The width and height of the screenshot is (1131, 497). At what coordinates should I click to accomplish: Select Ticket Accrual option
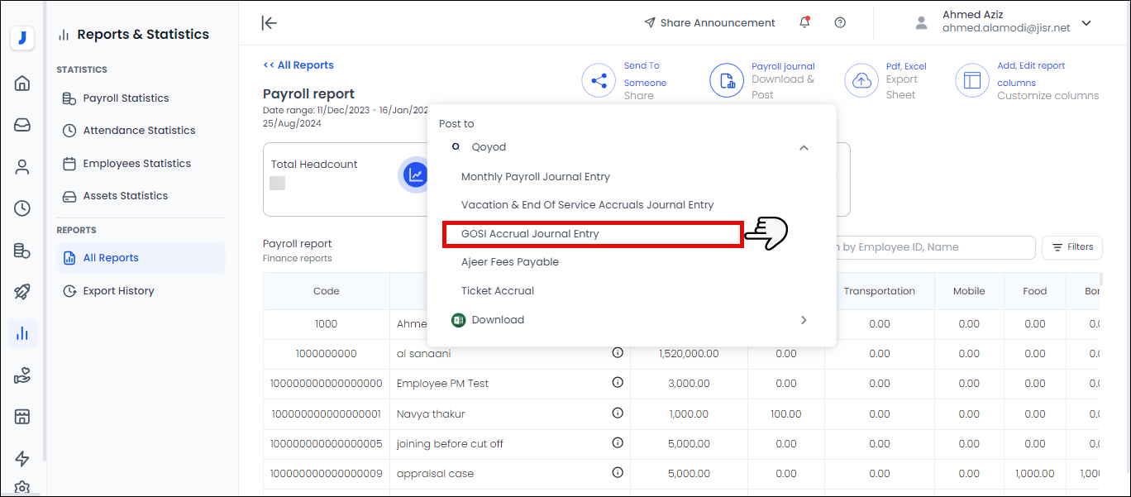(x=497, y=291)
